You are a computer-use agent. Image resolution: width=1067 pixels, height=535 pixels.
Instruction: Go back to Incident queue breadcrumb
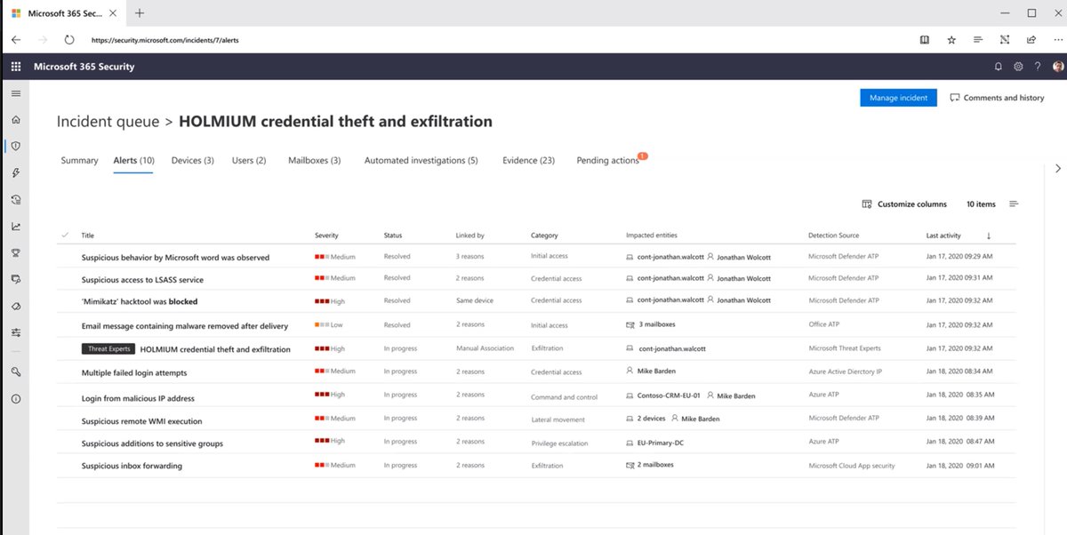coord(108,122)
